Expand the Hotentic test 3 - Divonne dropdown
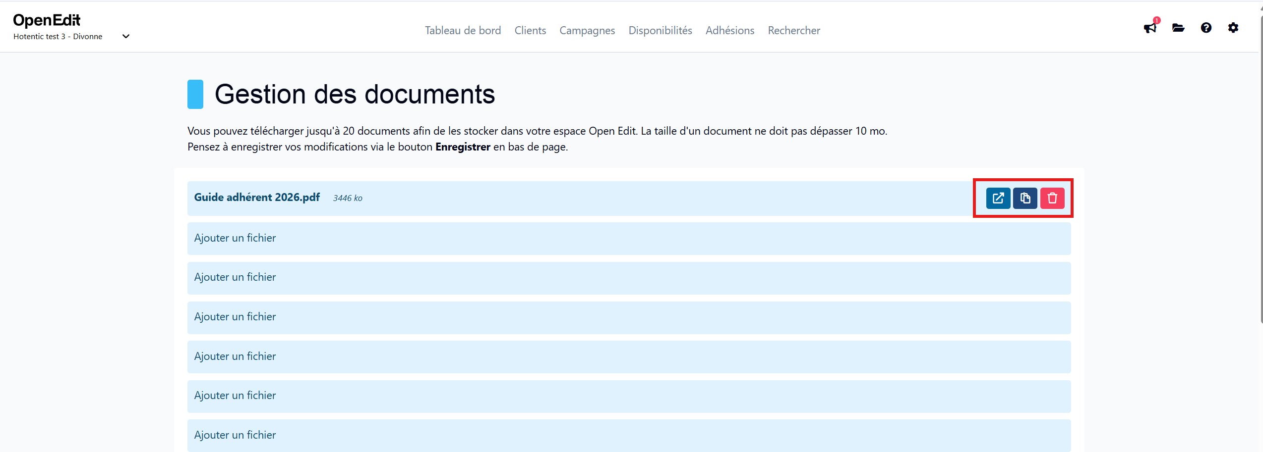This screenshot has width=1263, height=452. [x=125, y=36]
